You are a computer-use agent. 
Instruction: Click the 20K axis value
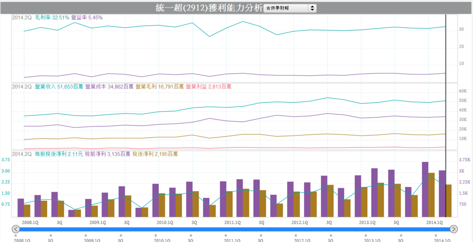pyautogui.click(x=463, y=129)
